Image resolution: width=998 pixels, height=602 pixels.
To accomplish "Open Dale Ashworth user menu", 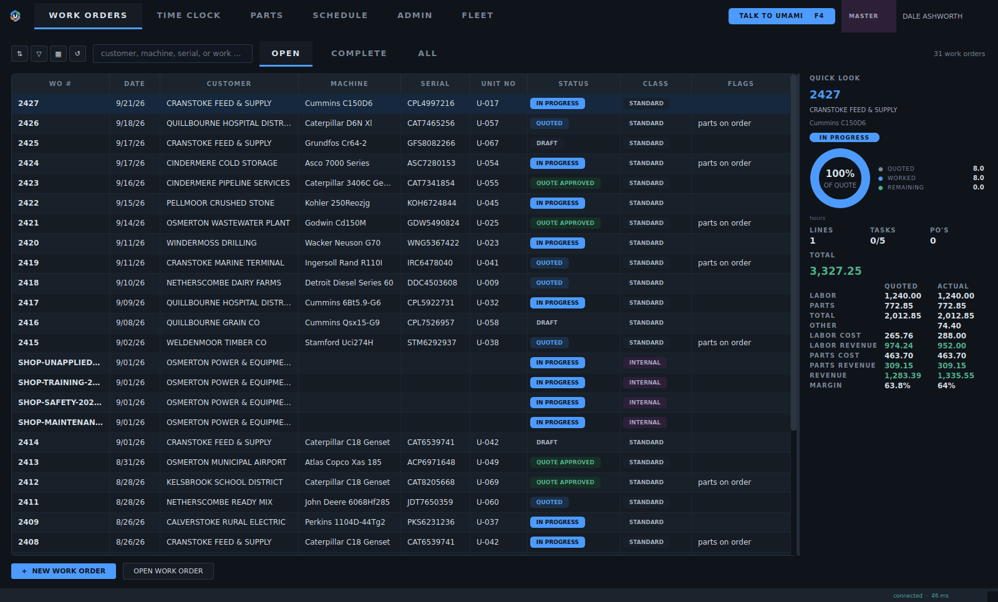I will 932,16.
